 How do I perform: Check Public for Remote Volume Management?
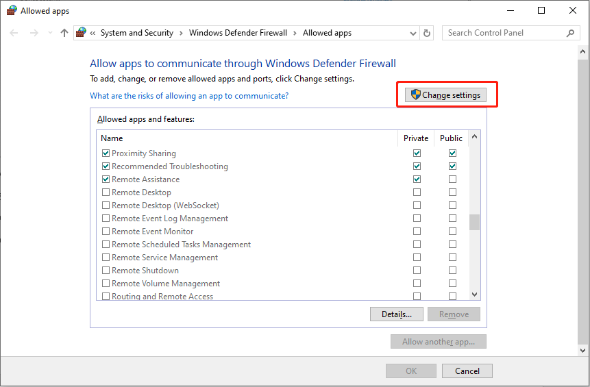click(x=453, y=283)
